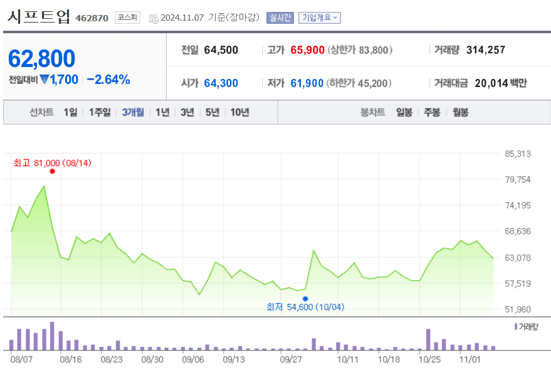
Task: Click the 10/11 x-axis date label
Action: (348, 360)
